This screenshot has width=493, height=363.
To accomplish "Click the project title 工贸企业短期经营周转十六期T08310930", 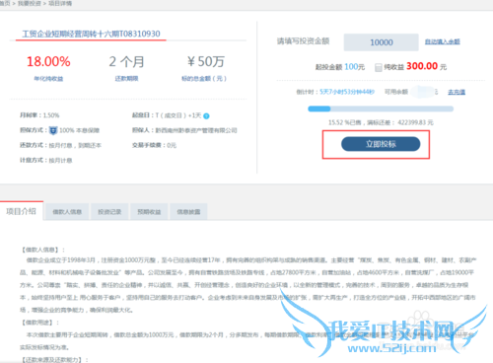I will [x=91, y=34].
